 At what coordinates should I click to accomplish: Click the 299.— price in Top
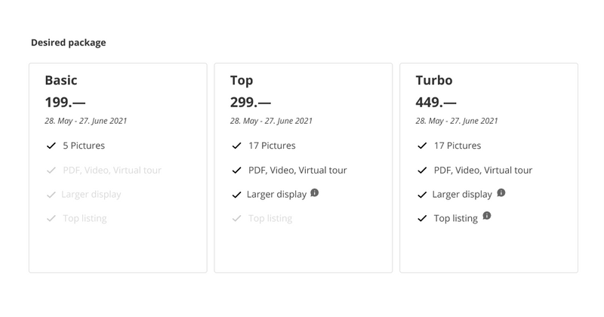coord(251,102)
